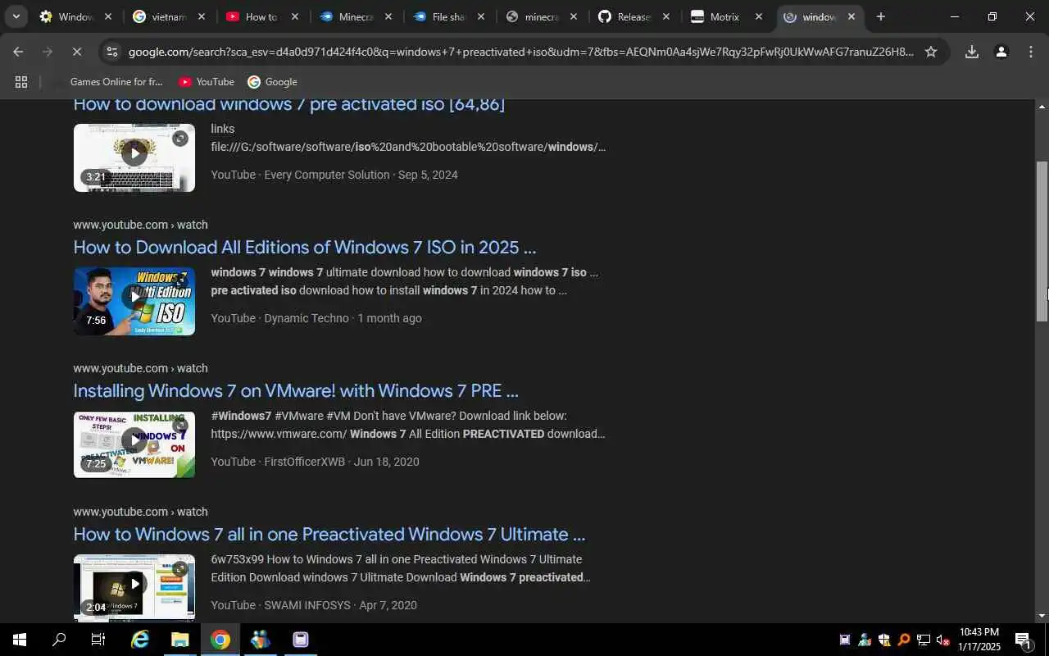Switch to the vietnam Google search tab
The width and height of the screenshot is (1049, 656).
tap(170, 16)
